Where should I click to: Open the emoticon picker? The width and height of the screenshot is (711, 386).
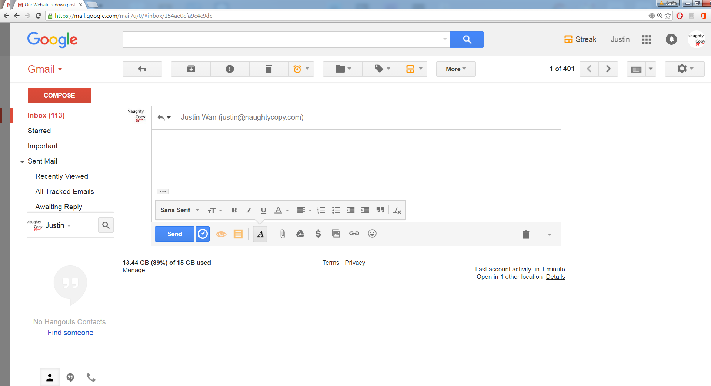point(372,234)
